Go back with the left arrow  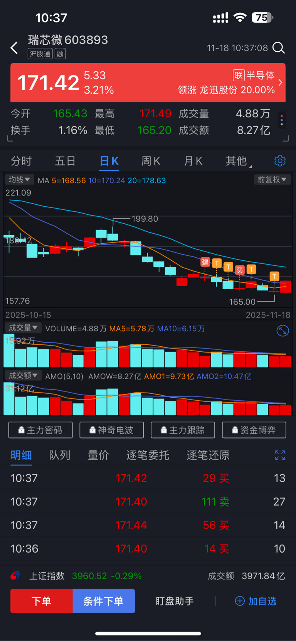point(14,48)
